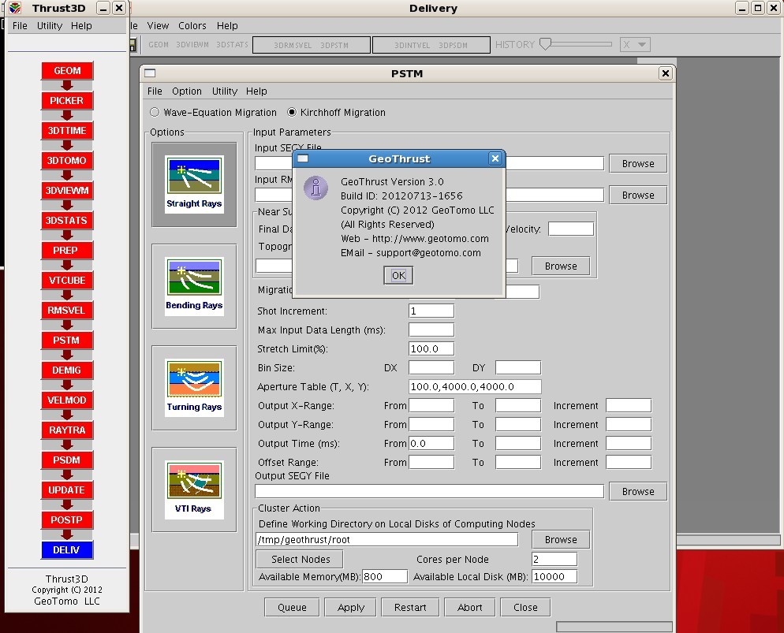Open the 3DSTATS red workflow button
This screenshot has height=633, width=784.
(x=67, y=220)
